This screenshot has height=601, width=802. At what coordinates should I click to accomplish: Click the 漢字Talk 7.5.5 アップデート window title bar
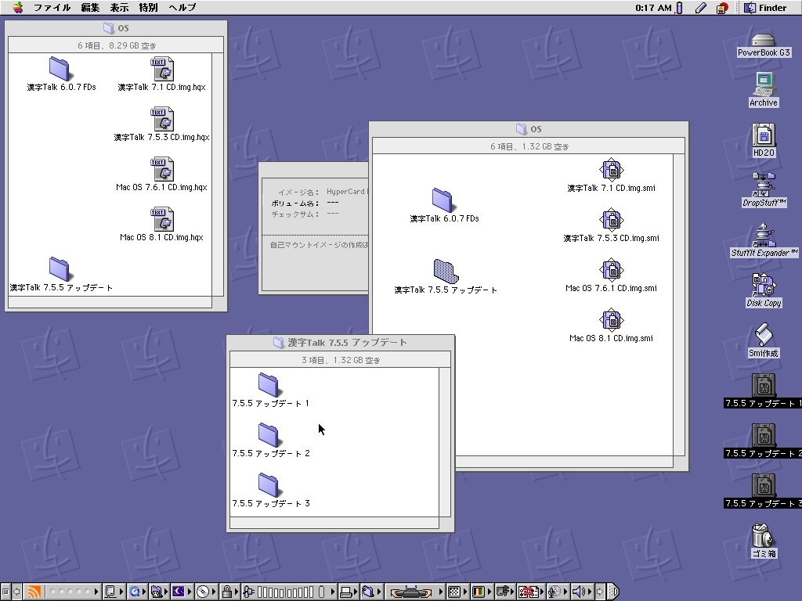341,343
